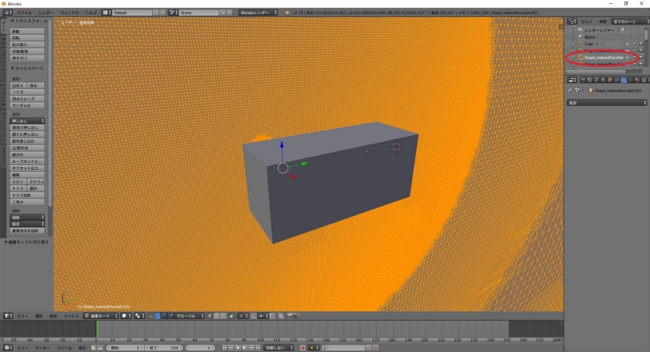Open the Window menu

coord(69,13)
